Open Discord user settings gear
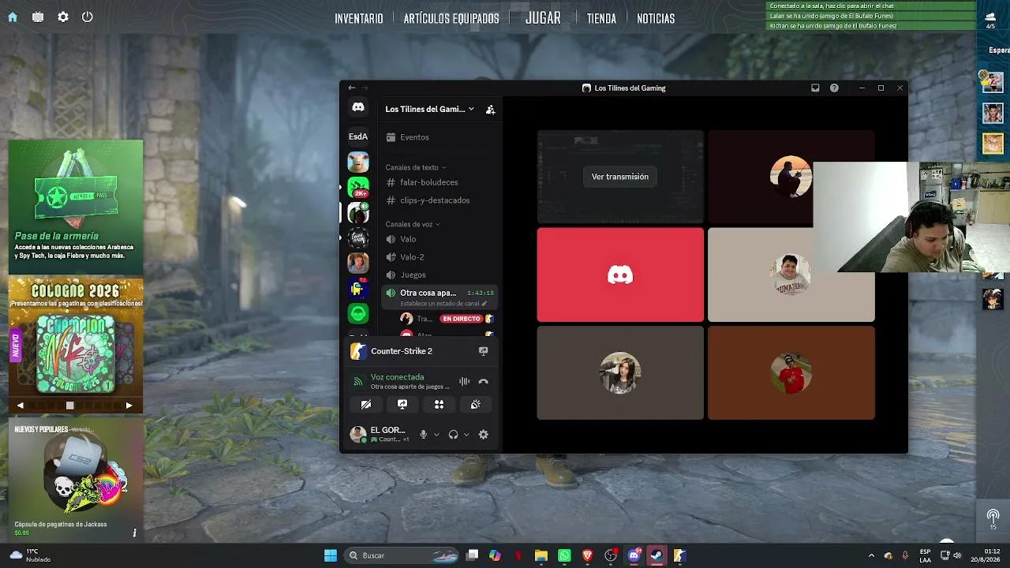1010x568 pixels. pyautogui.click(x=484, y=435)
